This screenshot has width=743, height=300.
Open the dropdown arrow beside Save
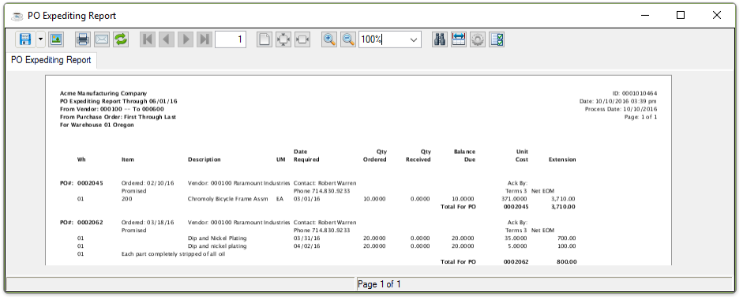point(40,39)
